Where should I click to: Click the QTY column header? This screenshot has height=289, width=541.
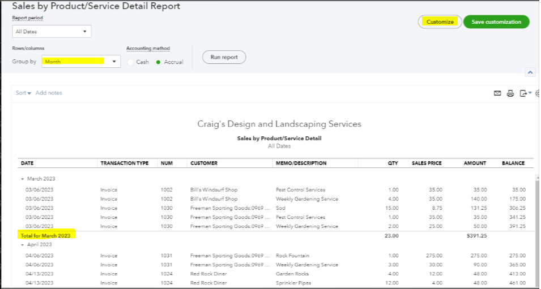(393, 163)
